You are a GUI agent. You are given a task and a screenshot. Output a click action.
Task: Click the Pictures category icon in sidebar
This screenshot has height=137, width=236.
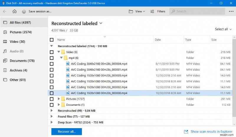[x=5, y=32]
